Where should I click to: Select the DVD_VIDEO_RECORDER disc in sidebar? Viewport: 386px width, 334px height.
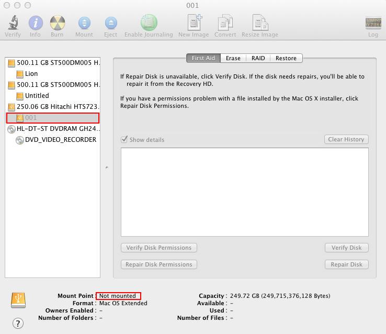click(60, 140)
